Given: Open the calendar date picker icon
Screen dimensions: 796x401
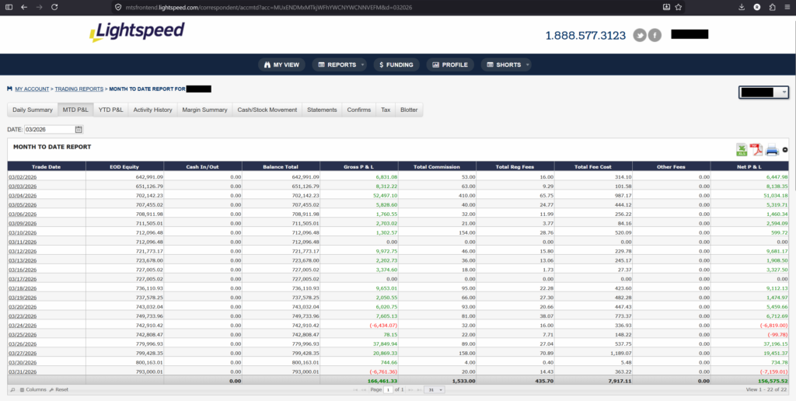Looking at the screenshot, I should 79,130.
